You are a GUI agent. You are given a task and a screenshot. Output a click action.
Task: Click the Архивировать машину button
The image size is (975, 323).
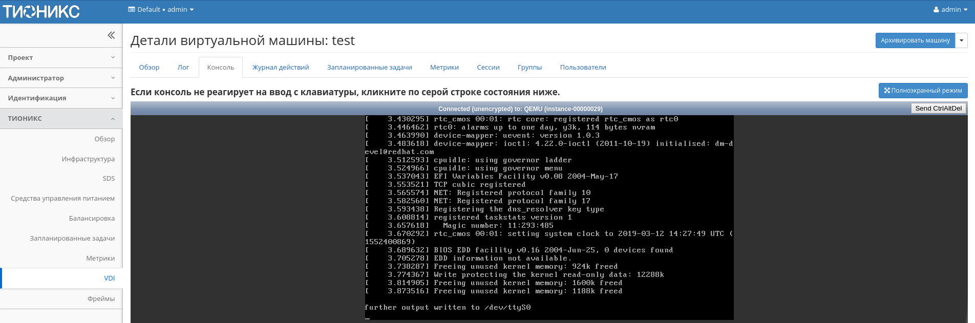pyautogui.click(x=915, y=40)
